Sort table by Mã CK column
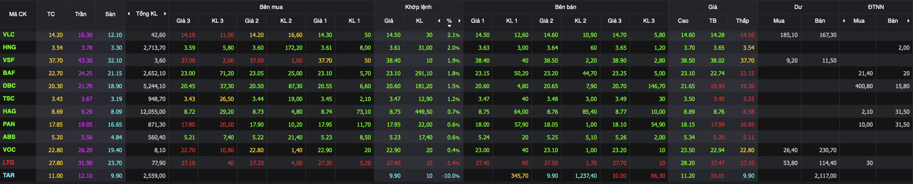The width and height of the screenshot is (913, 184). tap(18, 14)
